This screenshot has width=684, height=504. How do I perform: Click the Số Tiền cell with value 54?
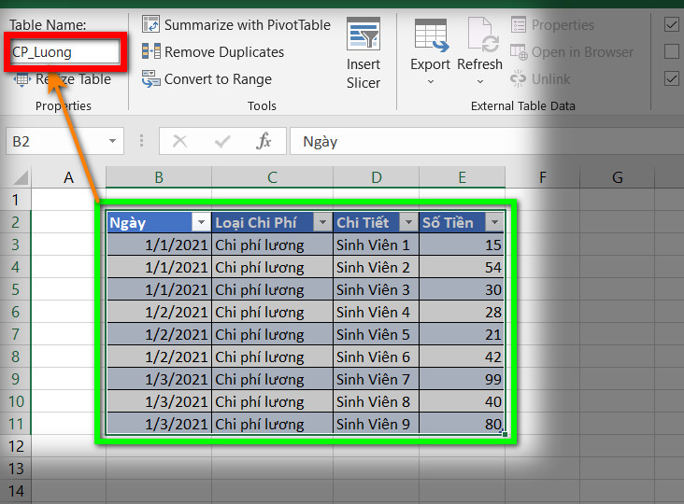click(462, 267)
